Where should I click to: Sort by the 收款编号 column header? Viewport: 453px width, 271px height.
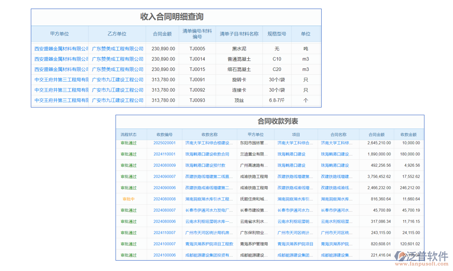164,134
